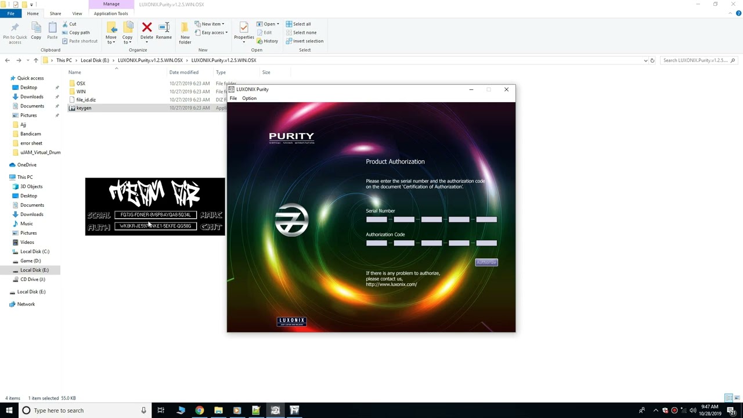The height and width of the screenshot is (418, 743).
Task: Open File menu in LUXONIX Purity
Action: pyautogui.click(x=233, y=98)
